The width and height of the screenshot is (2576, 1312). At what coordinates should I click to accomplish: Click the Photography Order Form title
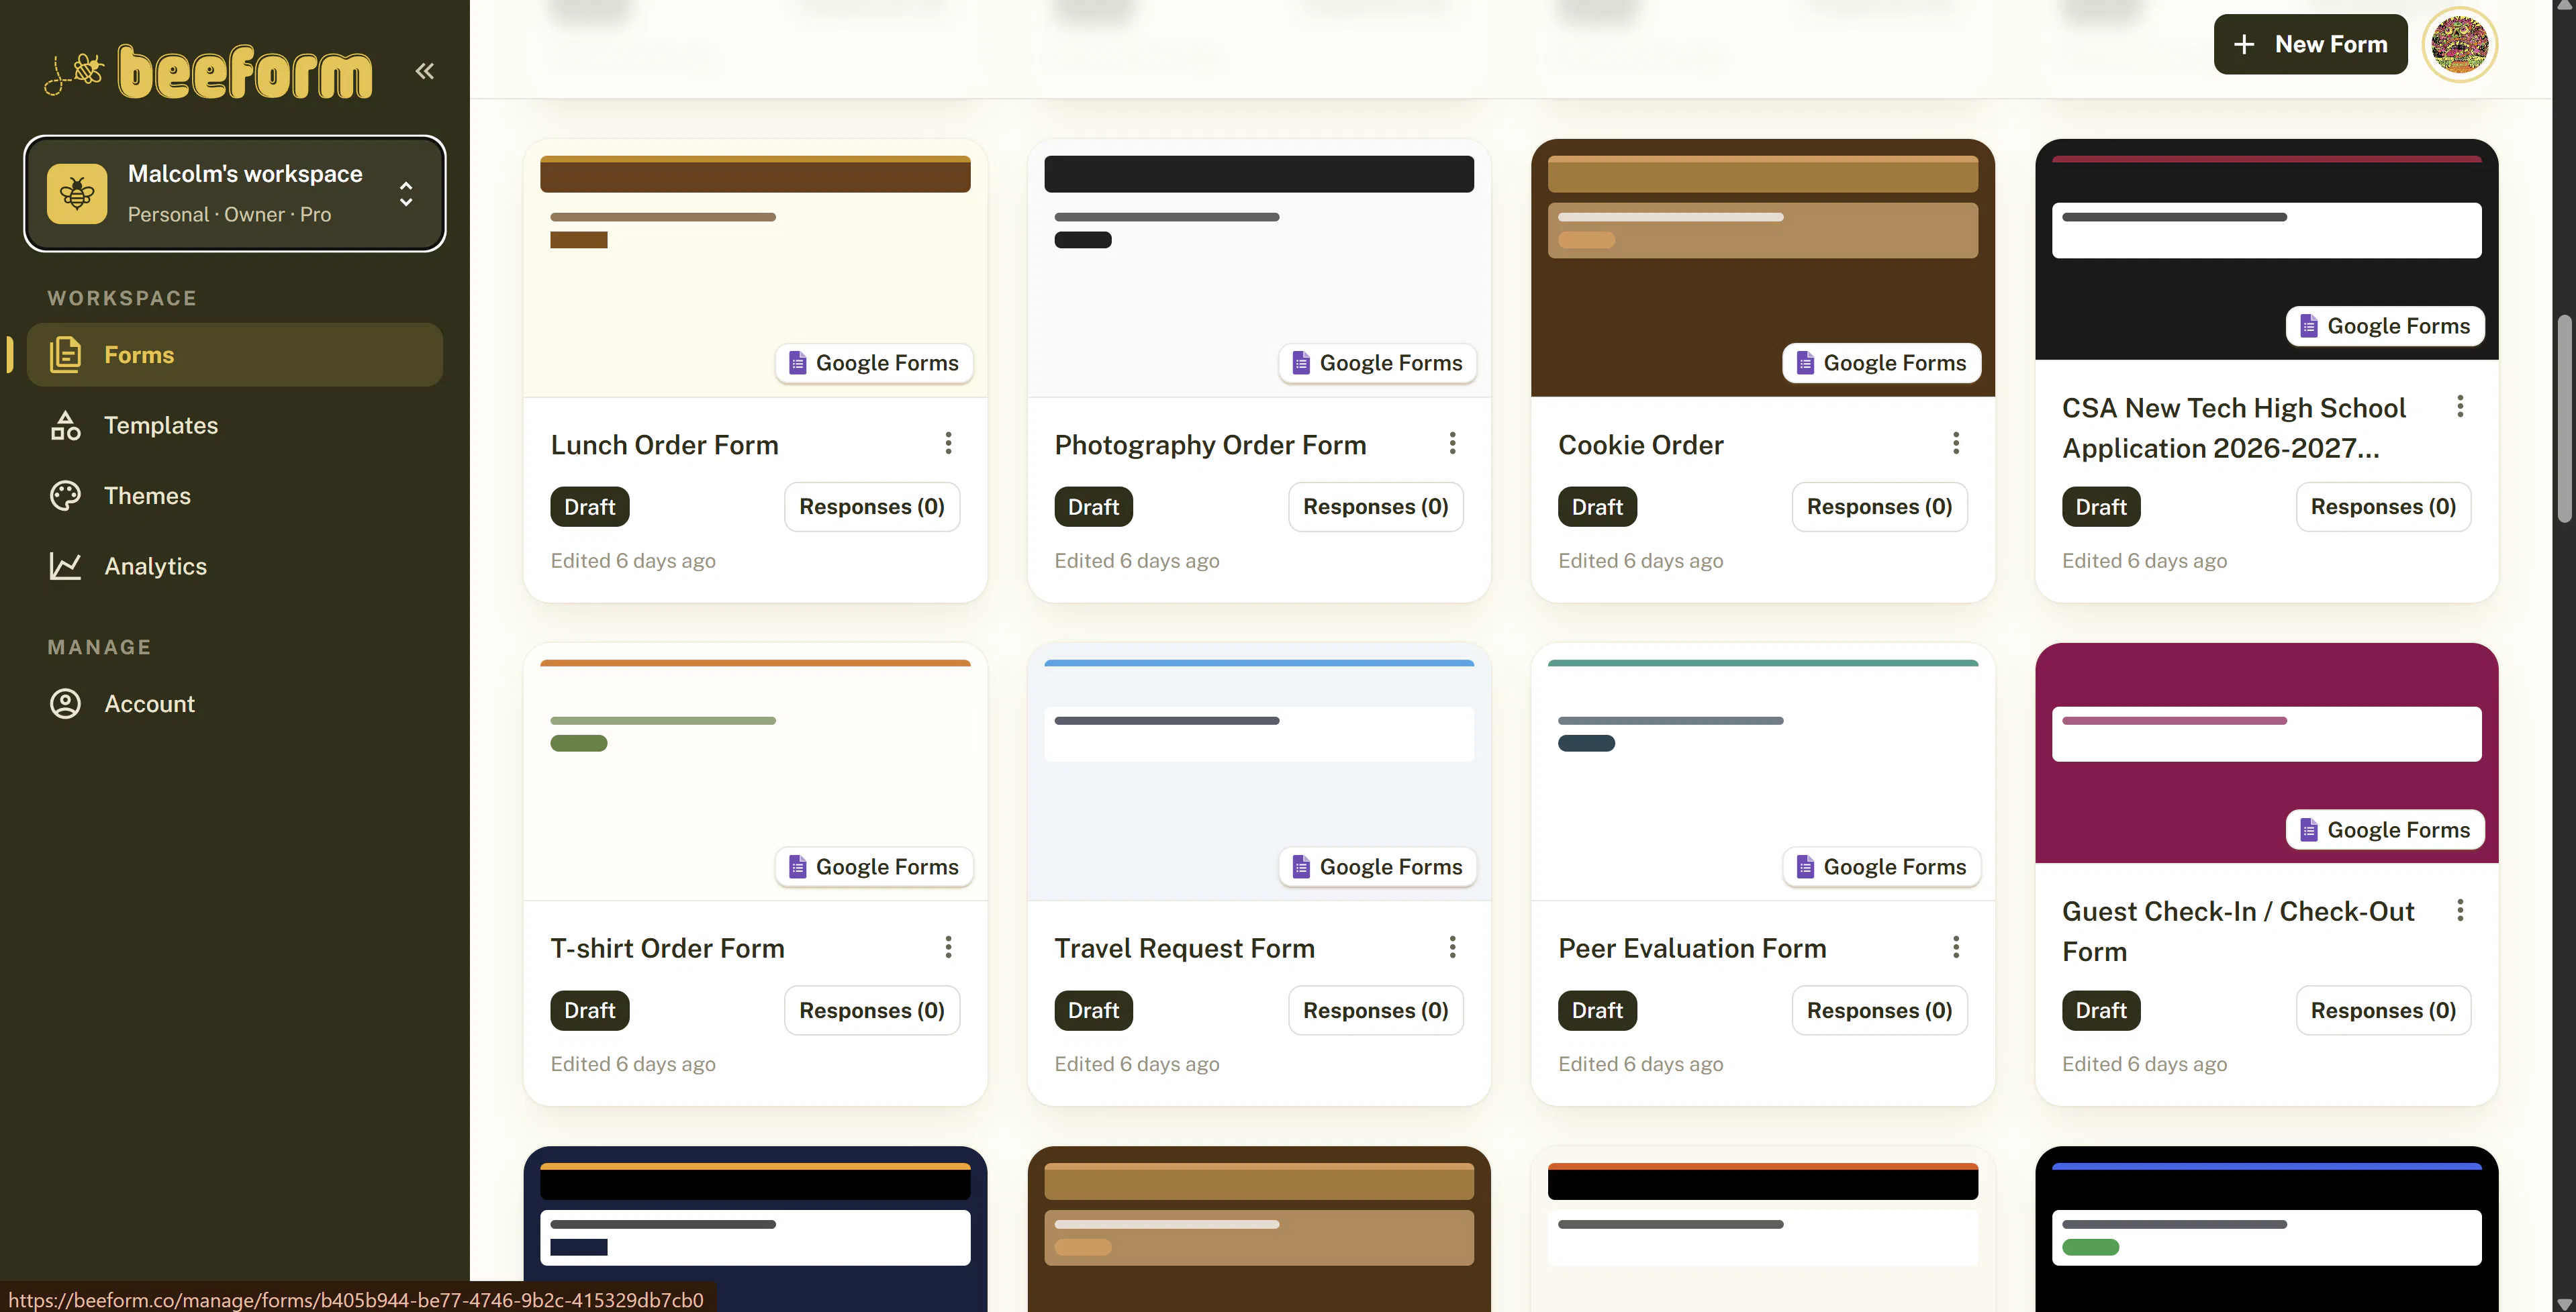1210,445
